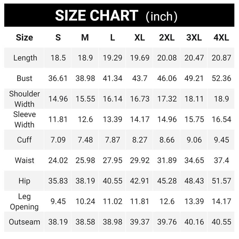This screenshot has height=239, width=239.
Task: Click the Outseam value for size 2XL
Action: coord(167,222)
